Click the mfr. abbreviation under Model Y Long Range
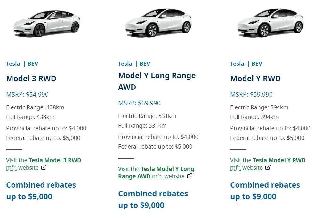This screenshot has width=315, height=213. click(157, 176)
